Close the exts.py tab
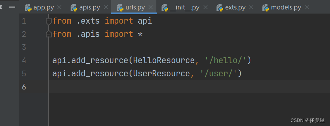The height and width of the screenshot is (126, 330). pos(251,7)
